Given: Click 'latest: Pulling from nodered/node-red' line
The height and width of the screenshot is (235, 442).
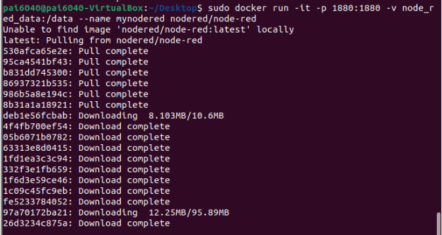Looking at the screenshot, I should (103, 40).
